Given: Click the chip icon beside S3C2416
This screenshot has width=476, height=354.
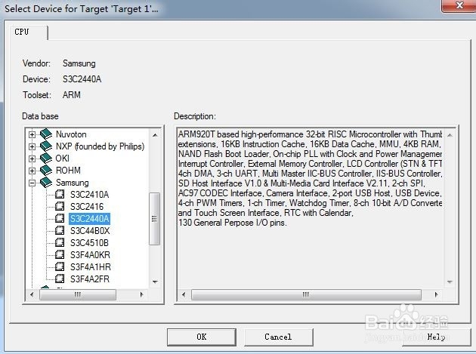Looking at the screenshot, I should pyautogui.click(x=60, y=206).
